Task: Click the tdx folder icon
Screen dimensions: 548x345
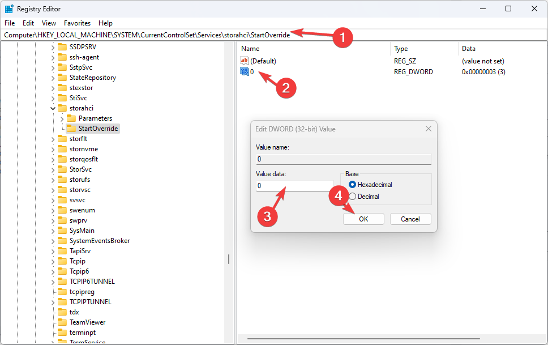Action: [62, 312]
